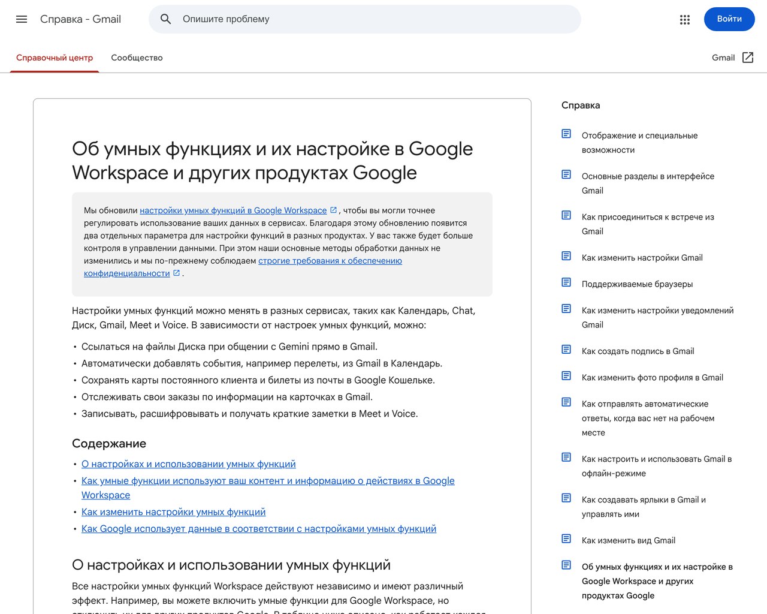Open sidebar article 'Как присоединиться к встрече из Gmail'
This screenshot has height=614, width=767.
coord(648,224)
